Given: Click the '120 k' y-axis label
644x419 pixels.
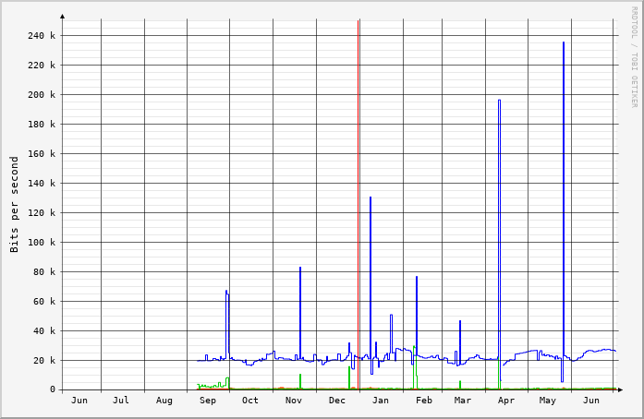Looking at the screenshot, I should 42,213.
